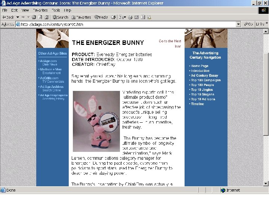Click the History icon in toolbar
269x202 pixels.
[x=113, y=17]
